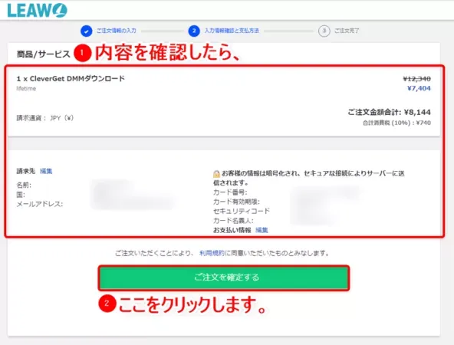Image resolution: width=454 pixels, height=345 pixels.
Task: Click the カード名義人 label
Action: tap(233, 221)
